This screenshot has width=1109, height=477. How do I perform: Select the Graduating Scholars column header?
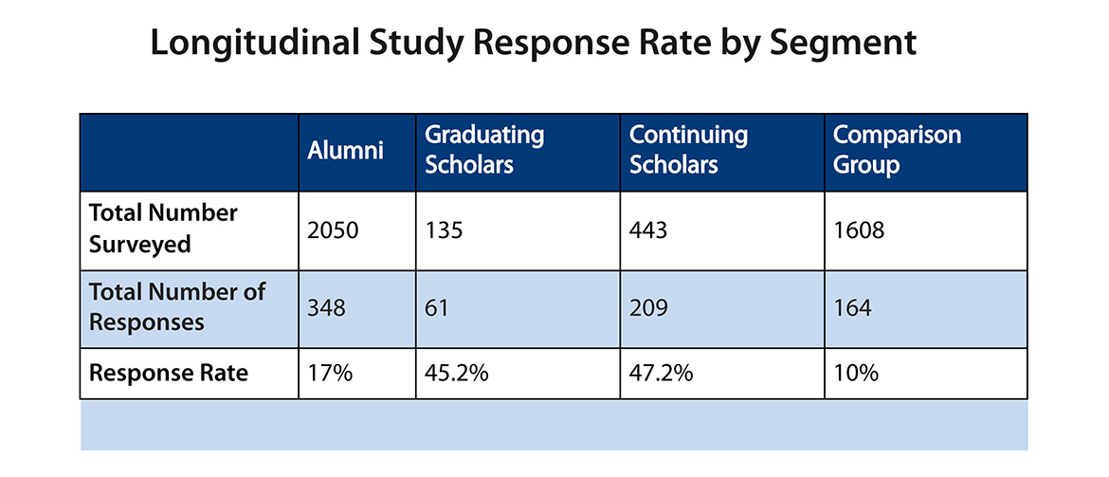(484, 150)
